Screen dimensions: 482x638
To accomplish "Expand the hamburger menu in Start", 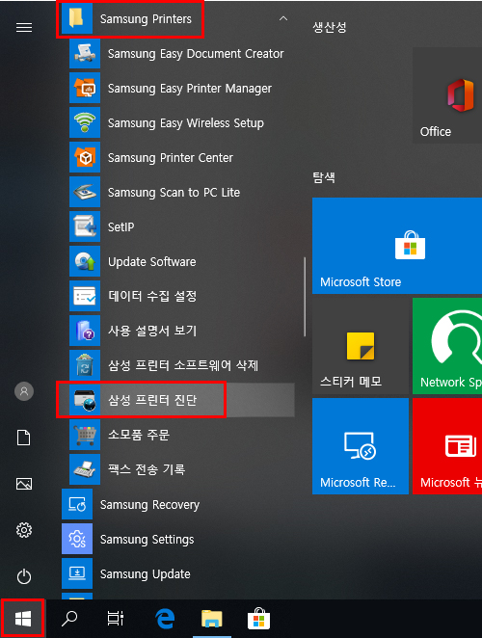I will click(x=24, y=27).
